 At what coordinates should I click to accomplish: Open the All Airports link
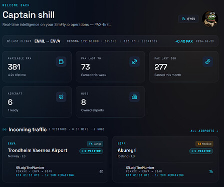(204, 131)
